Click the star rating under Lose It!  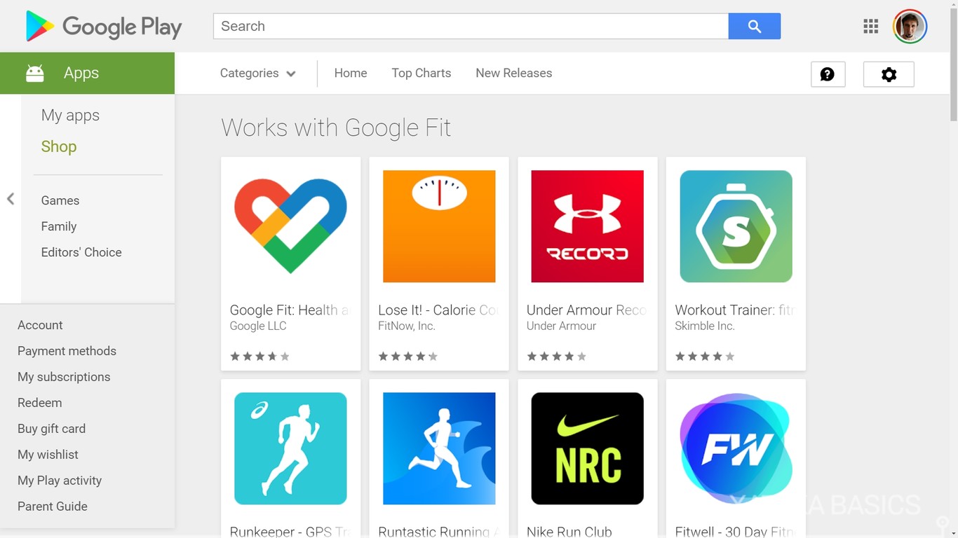(408, 356)
